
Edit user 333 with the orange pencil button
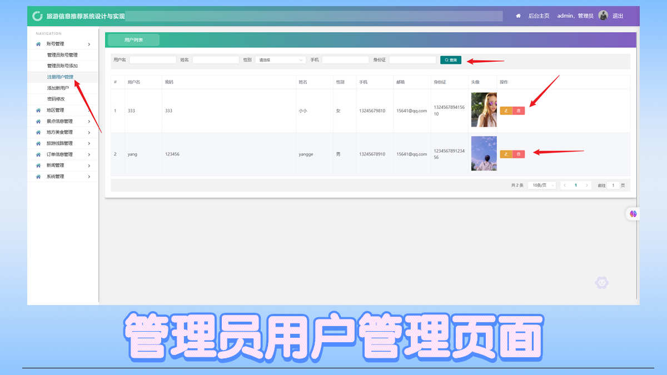[x=506, y=111]
